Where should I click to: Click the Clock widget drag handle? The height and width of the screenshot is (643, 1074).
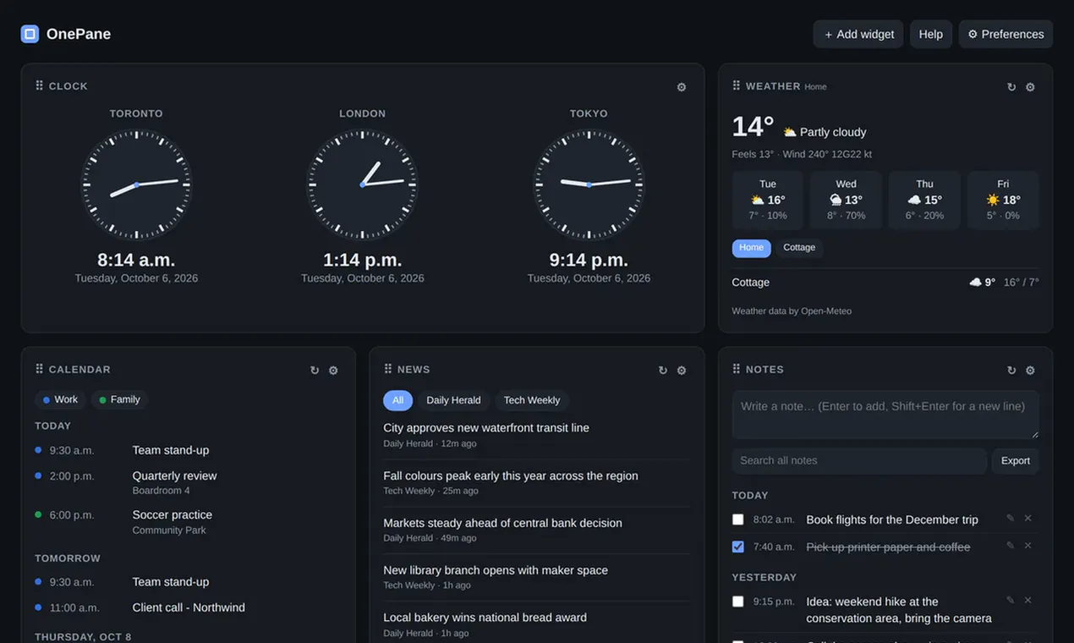(x=40, y=85)
